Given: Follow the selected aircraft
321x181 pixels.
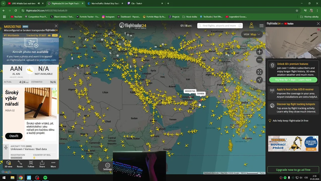Looking at the screenshot, I should 31,164.
